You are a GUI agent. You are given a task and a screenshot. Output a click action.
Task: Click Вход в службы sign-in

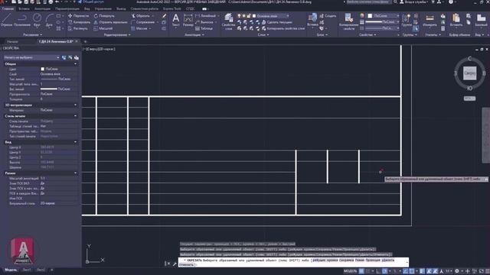[415, 2]
